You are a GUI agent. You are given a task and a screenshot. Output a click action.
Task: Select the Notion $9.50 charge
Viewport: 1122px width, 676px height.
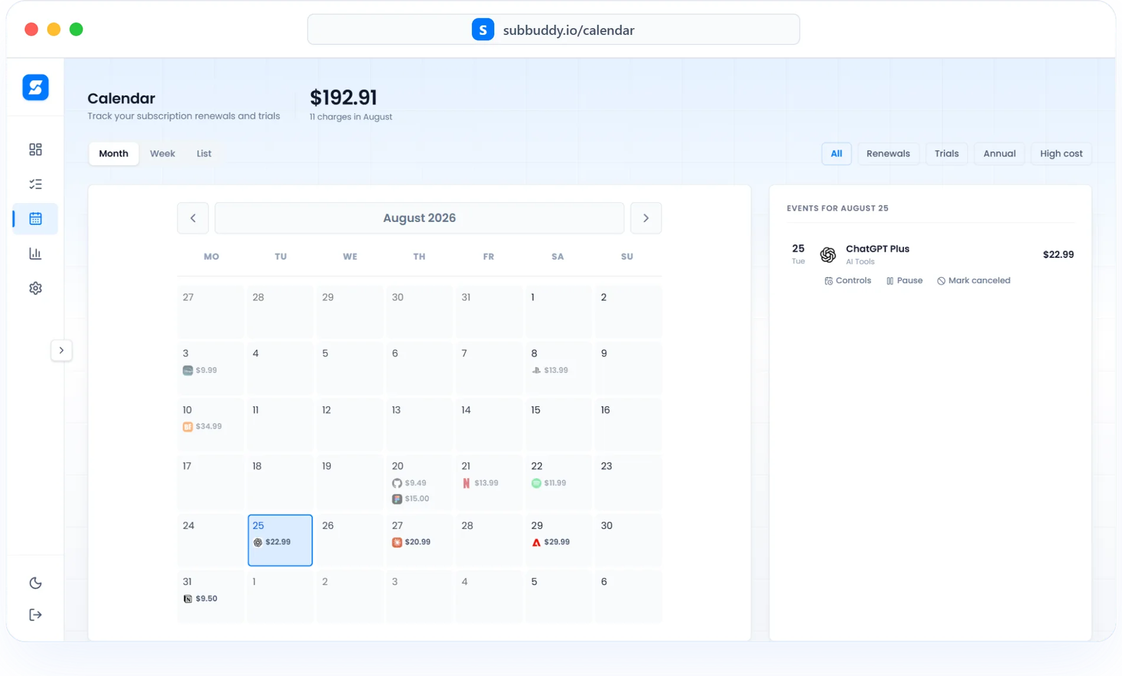tap(200, 599)
